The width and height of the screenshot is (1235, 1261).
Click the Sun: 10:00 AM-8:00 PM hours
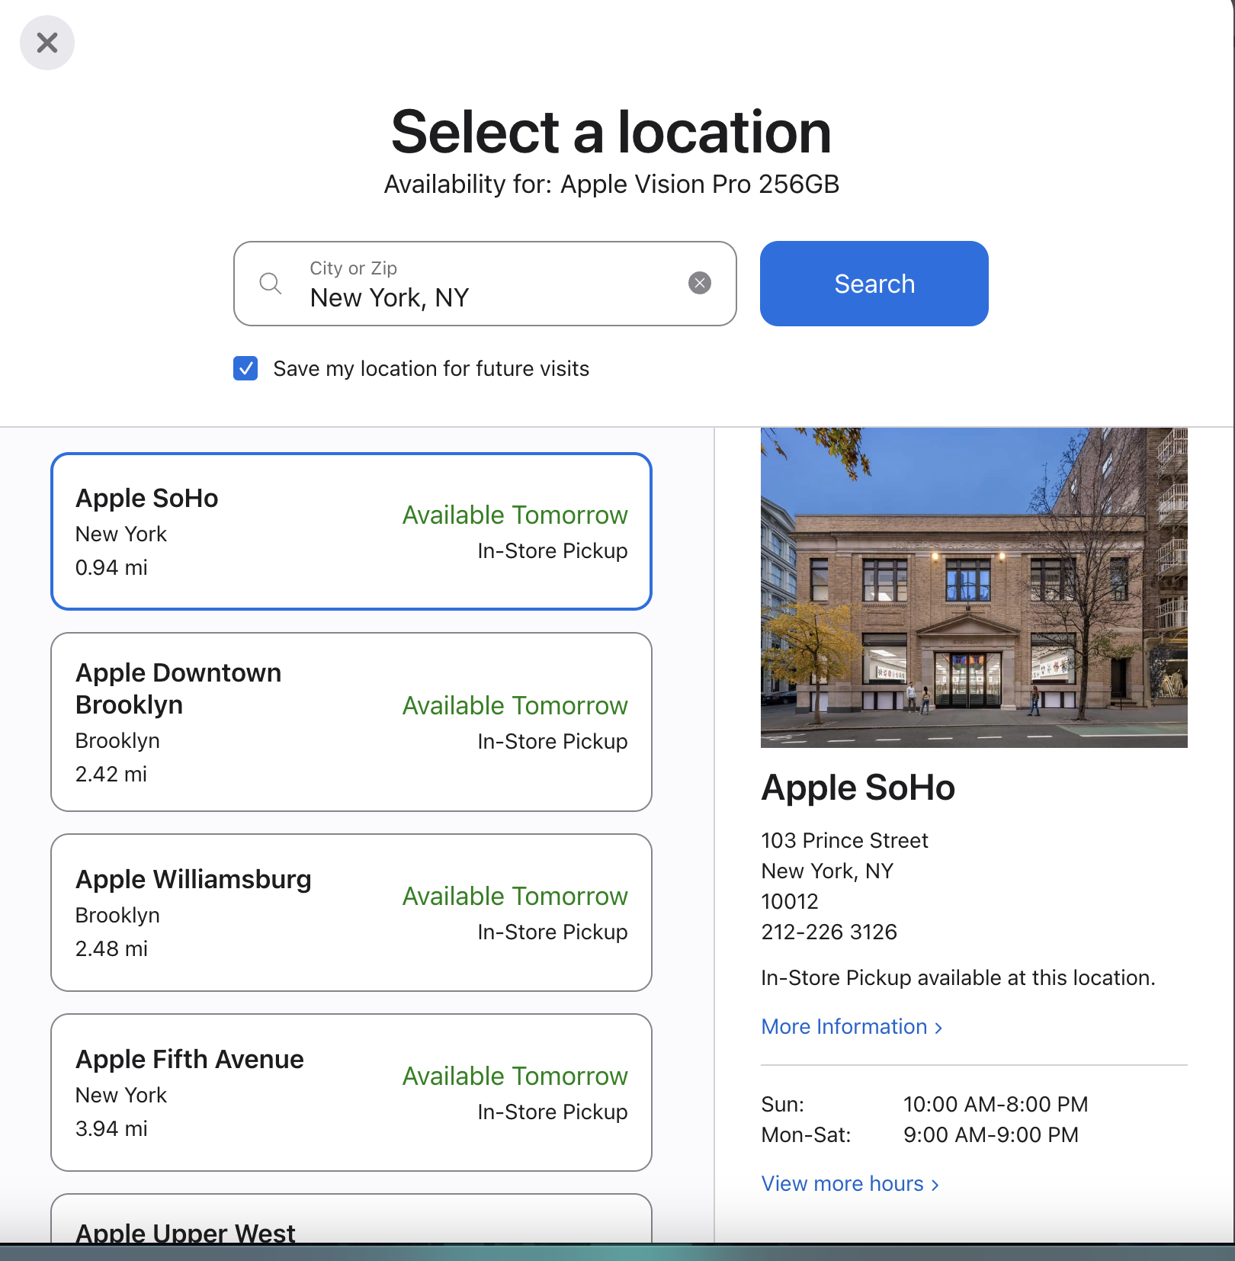925,1104
